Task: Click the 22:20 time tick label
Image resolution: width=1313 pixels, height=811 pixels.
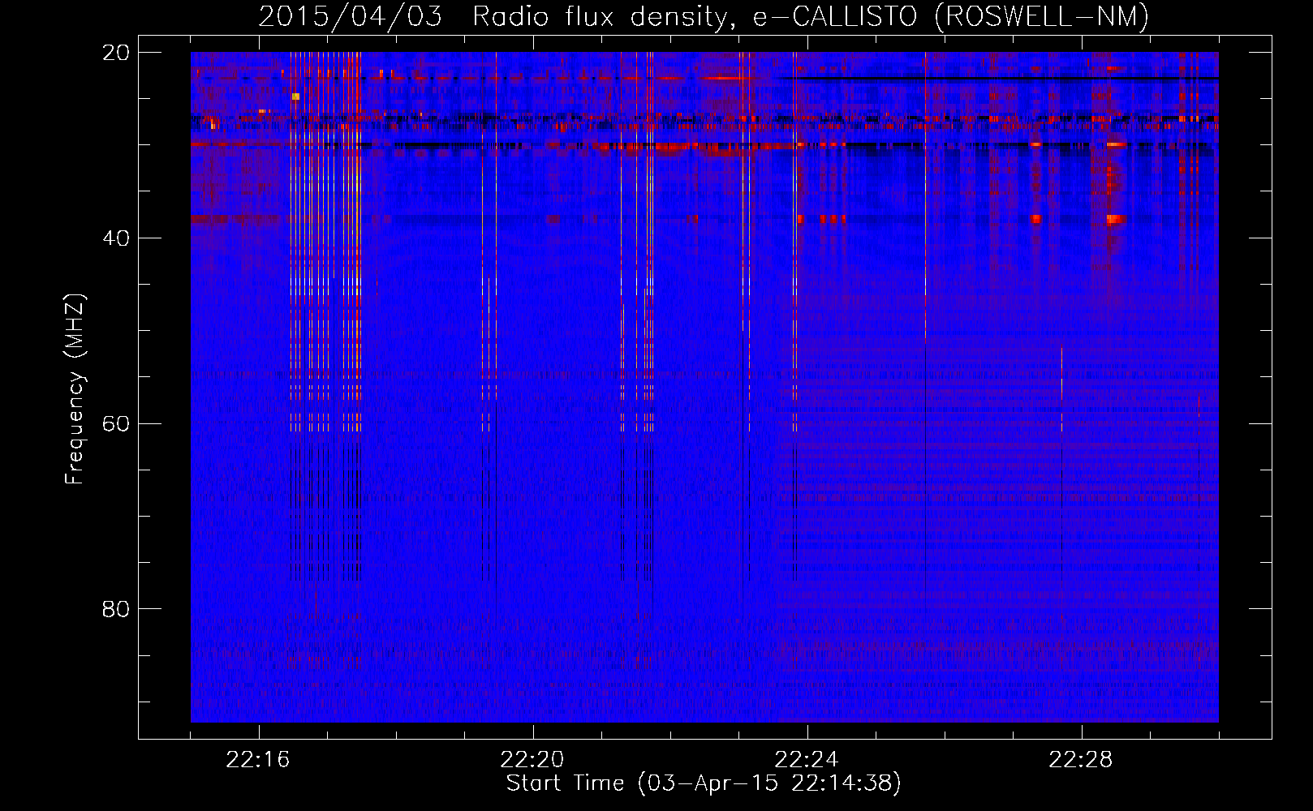Action: pos(532,760)
